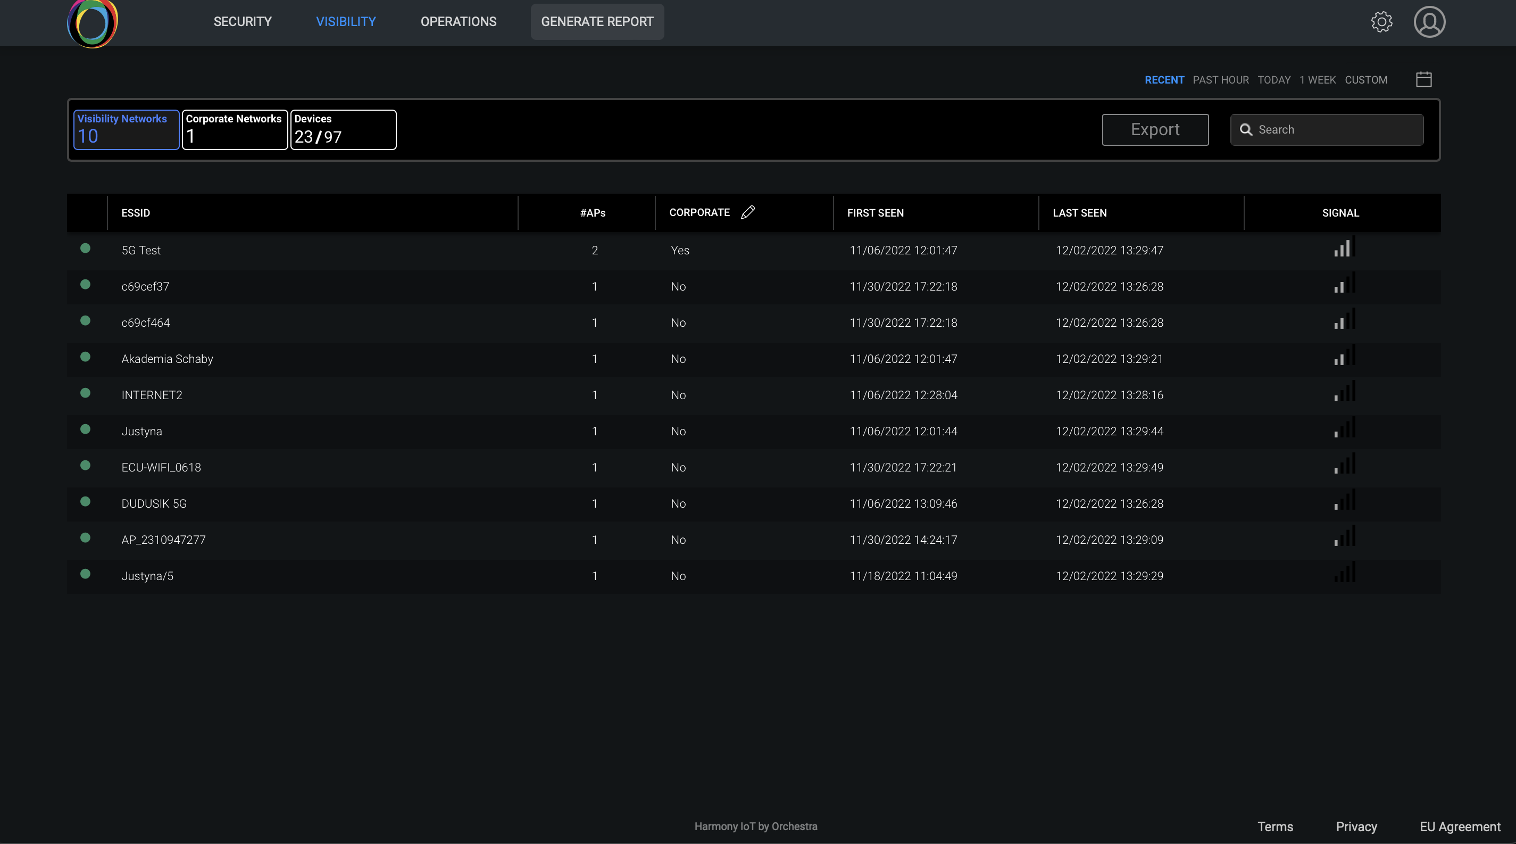Open the EU Agreement link
The image size is (1516, 844).
pyautogui.click(x=1460, y=827)
